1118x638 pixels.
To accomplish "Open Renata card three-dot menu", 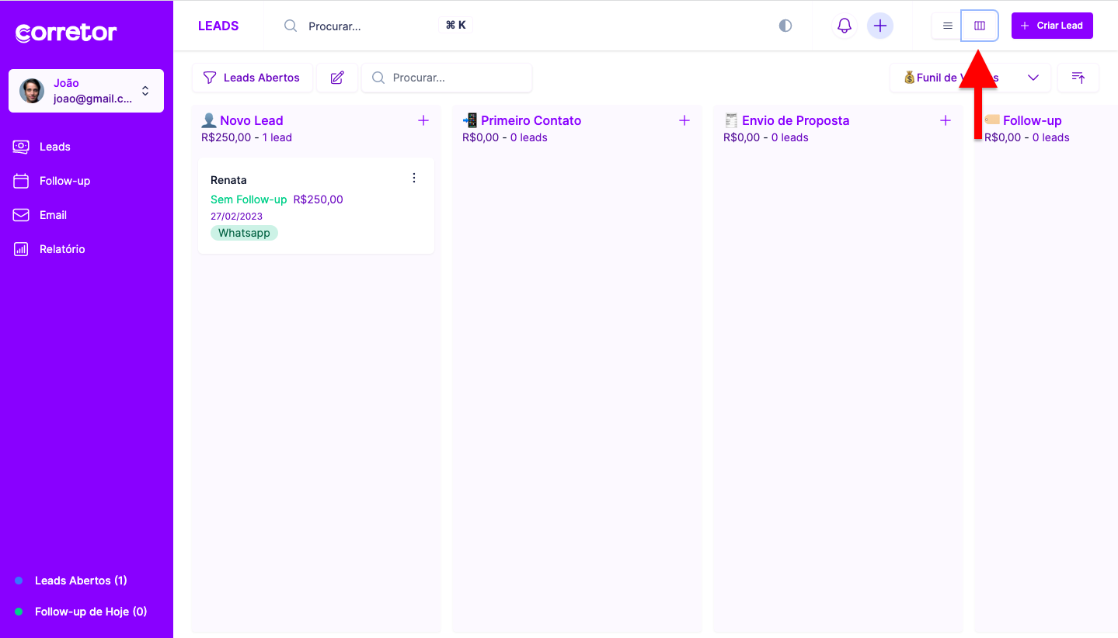I will pos(414,178).
